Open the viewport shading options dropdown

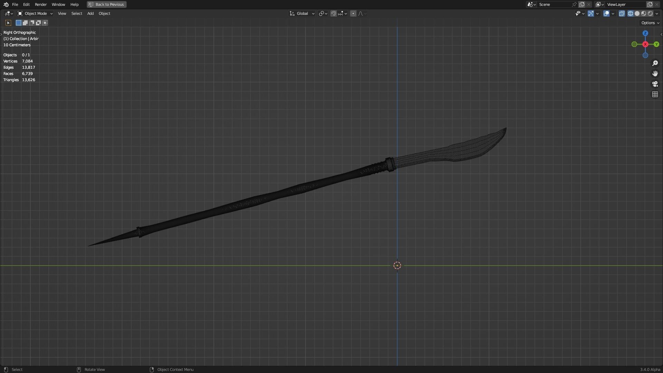click(657, 13)
